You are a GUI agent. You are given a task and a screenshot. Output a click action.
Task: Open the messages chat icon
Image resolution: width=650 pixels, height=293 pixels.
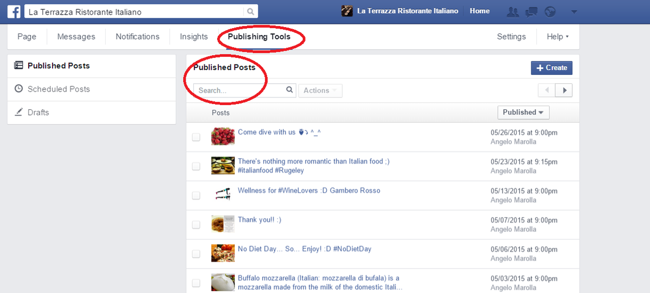pos(531,11)
